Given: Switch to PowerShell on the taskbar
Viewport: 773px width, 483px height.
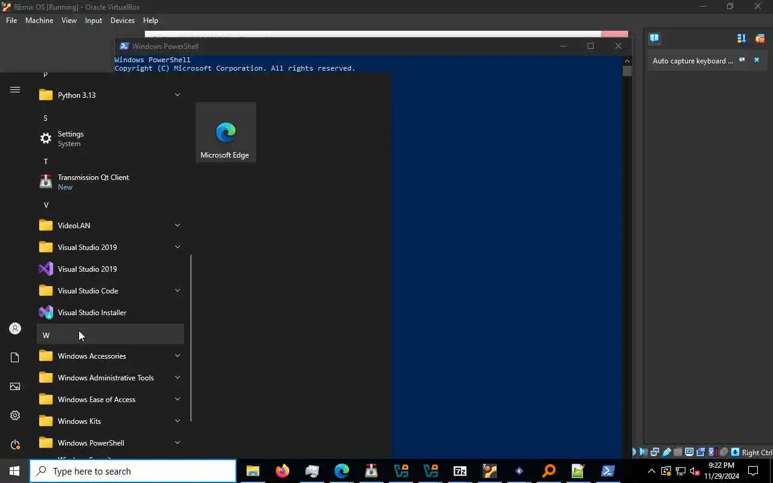Looking at the screenshot, I should point(608,471).
